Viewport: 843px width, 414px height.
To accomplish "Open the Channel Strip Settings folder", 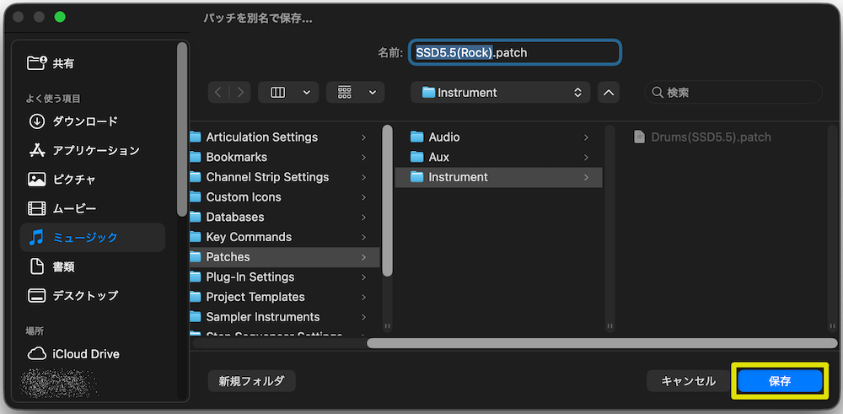I will click(284, 177).
